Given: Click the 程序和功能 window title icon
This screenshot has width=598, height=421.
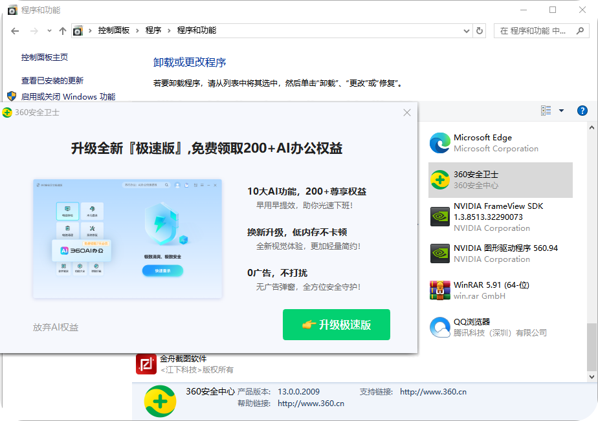Looking at the screenshot, I should 12,10.
